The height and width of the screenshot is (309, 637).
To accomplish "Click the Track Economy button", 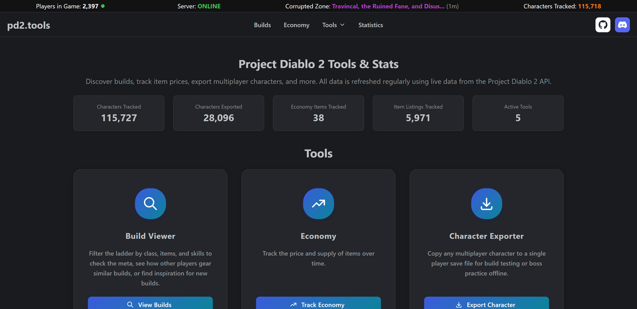I will click(x=318, y=303).
